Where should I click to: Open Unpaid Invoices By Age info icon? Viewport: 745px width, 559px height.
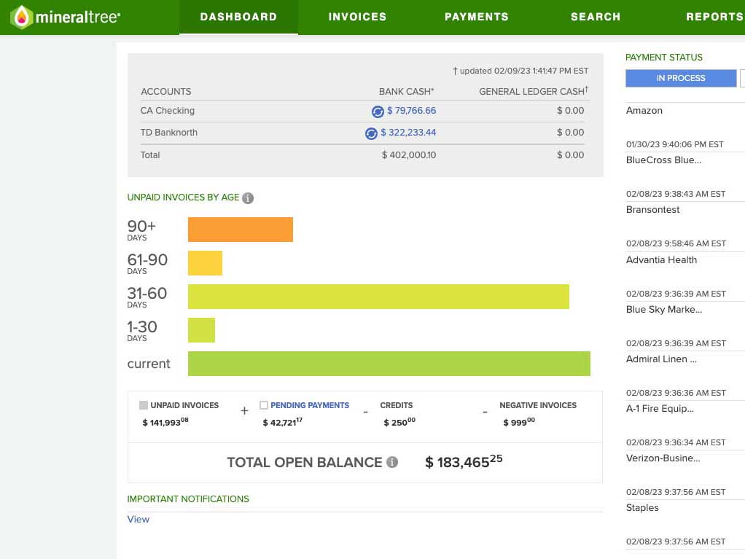[x=248, y=198]
